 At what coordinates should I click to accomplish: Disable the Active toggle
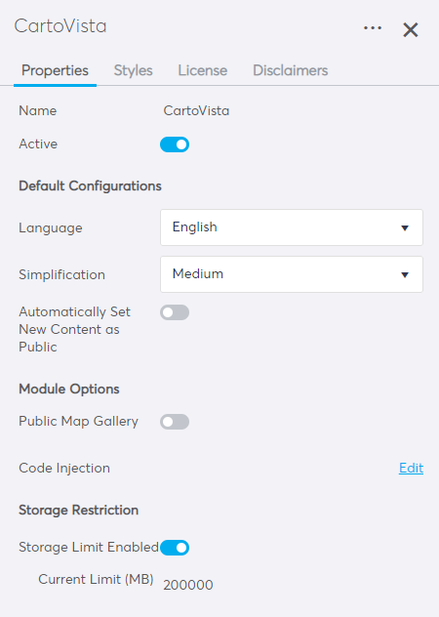point(175,144)
